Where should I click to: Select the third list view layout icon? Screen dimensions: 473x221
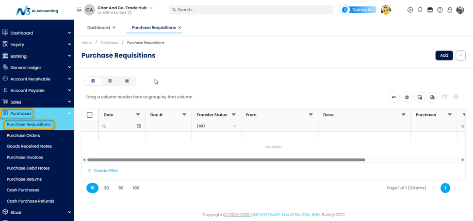(127, 81)
